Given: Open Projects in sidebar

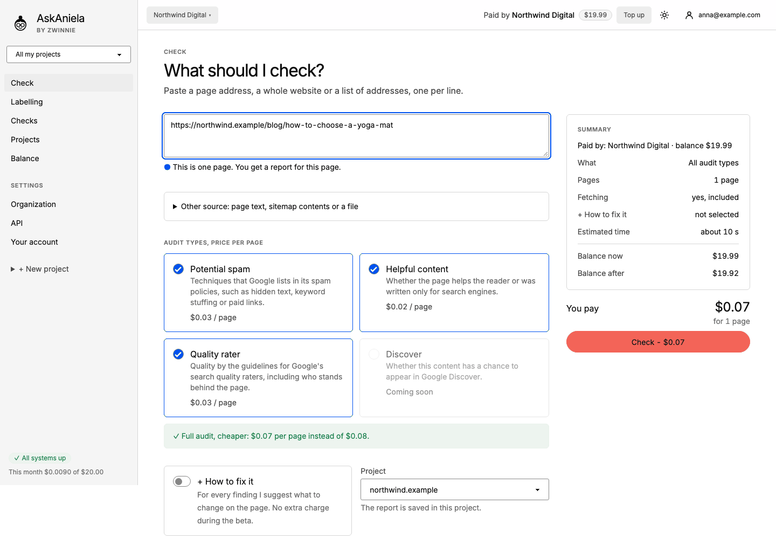Looking at the screenshot, I should click(68, 140).
